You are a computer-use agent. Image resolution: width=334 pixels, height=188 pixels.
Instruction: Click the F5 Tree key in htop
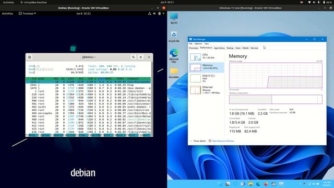click(82, 135)
